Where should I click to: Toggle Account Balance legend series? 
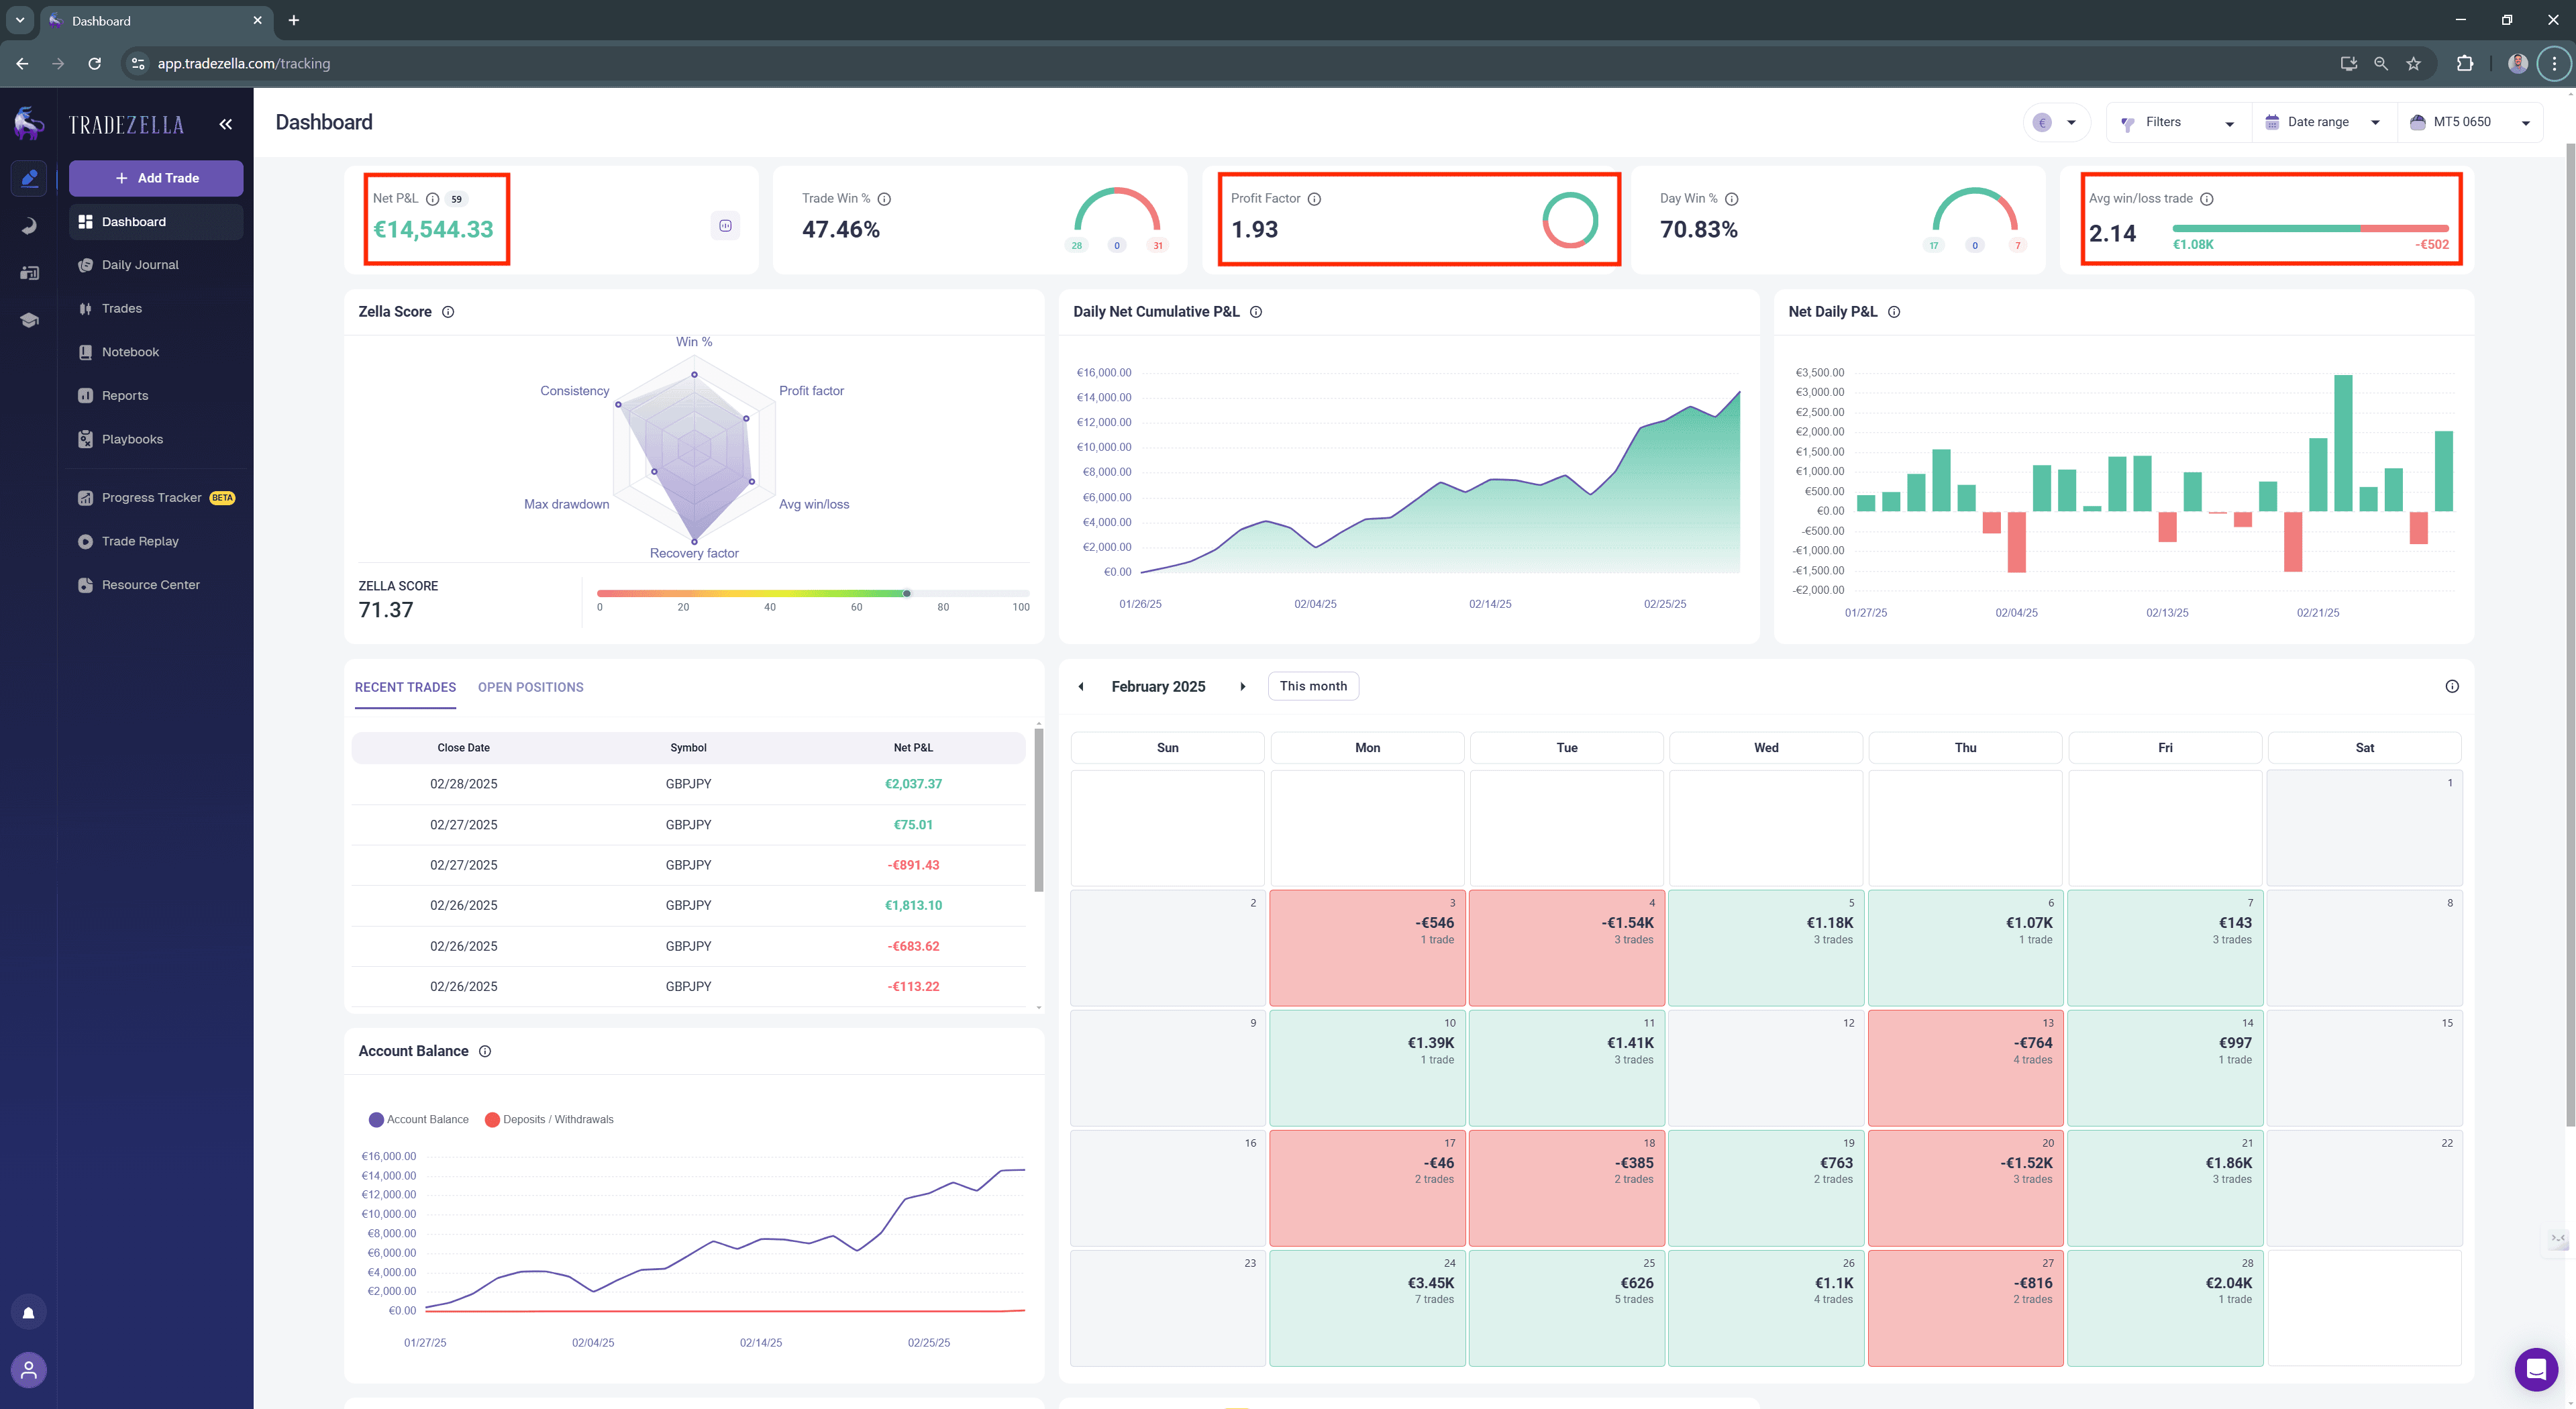pyautogui.click(x=419, y=1119)
